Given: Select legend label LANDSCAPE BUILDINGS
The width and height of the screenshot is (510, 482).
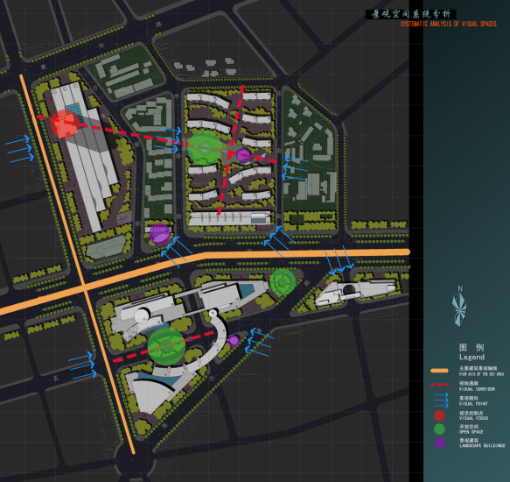Looking at the screenshot, I should [482, 446].
